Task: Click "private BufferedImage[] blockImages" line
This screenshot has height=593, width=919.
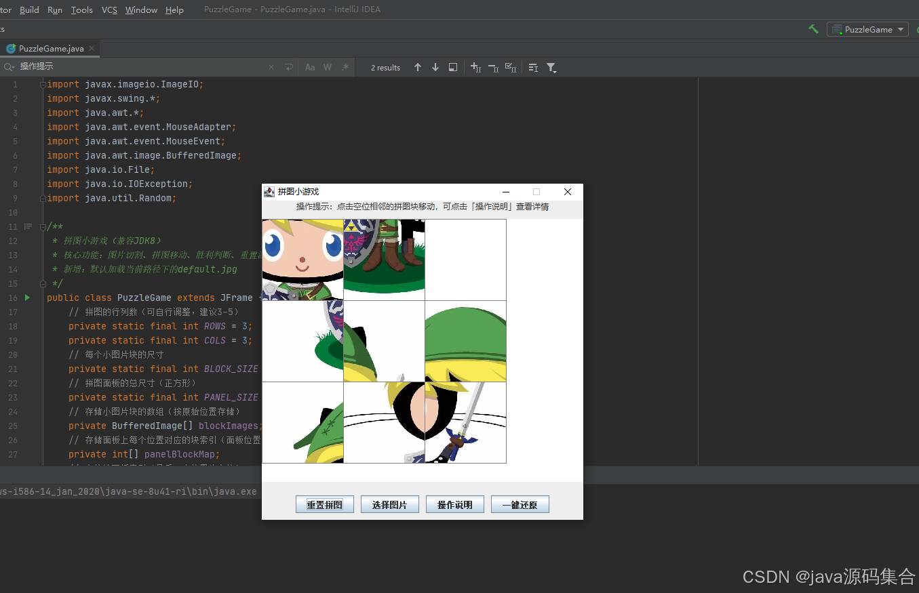Action: [x=165, y=426]
